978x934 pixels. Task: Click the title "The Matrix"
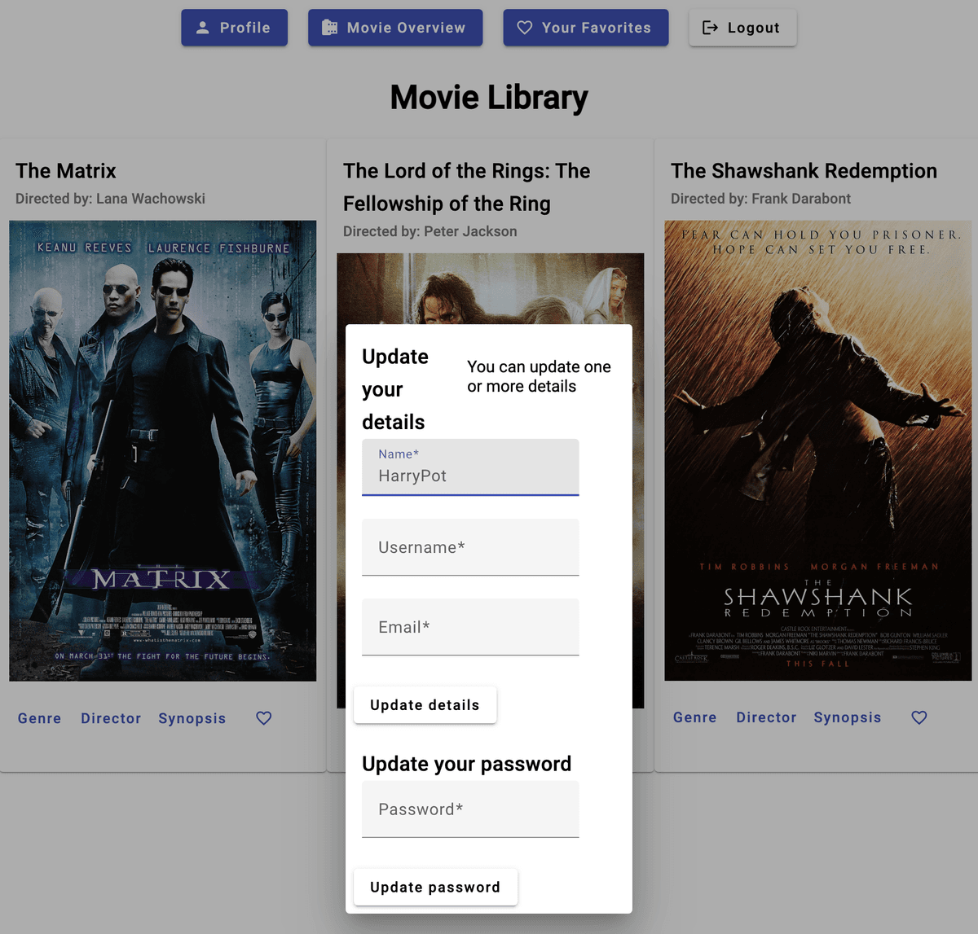66,171
